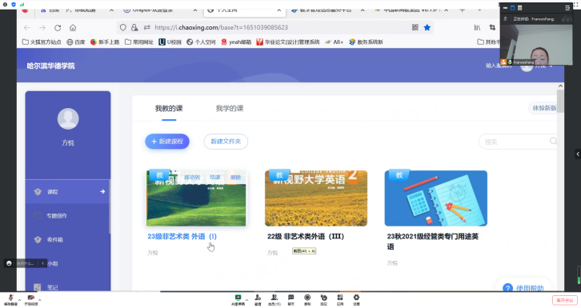Go to the browser home page icon
Viewport: 581px width, 308px height.
(x=73, y=27)
